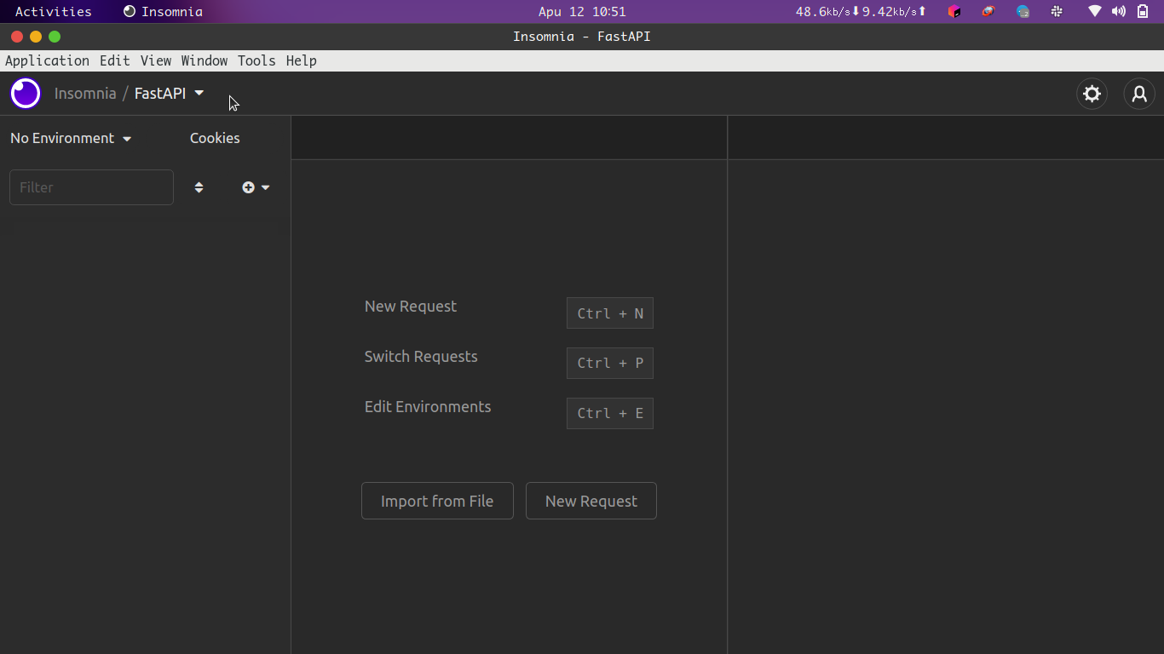Screen dimensions: 1164x654
Task: Click the blue circle tray icon with badge
Action: point(1023,12)
